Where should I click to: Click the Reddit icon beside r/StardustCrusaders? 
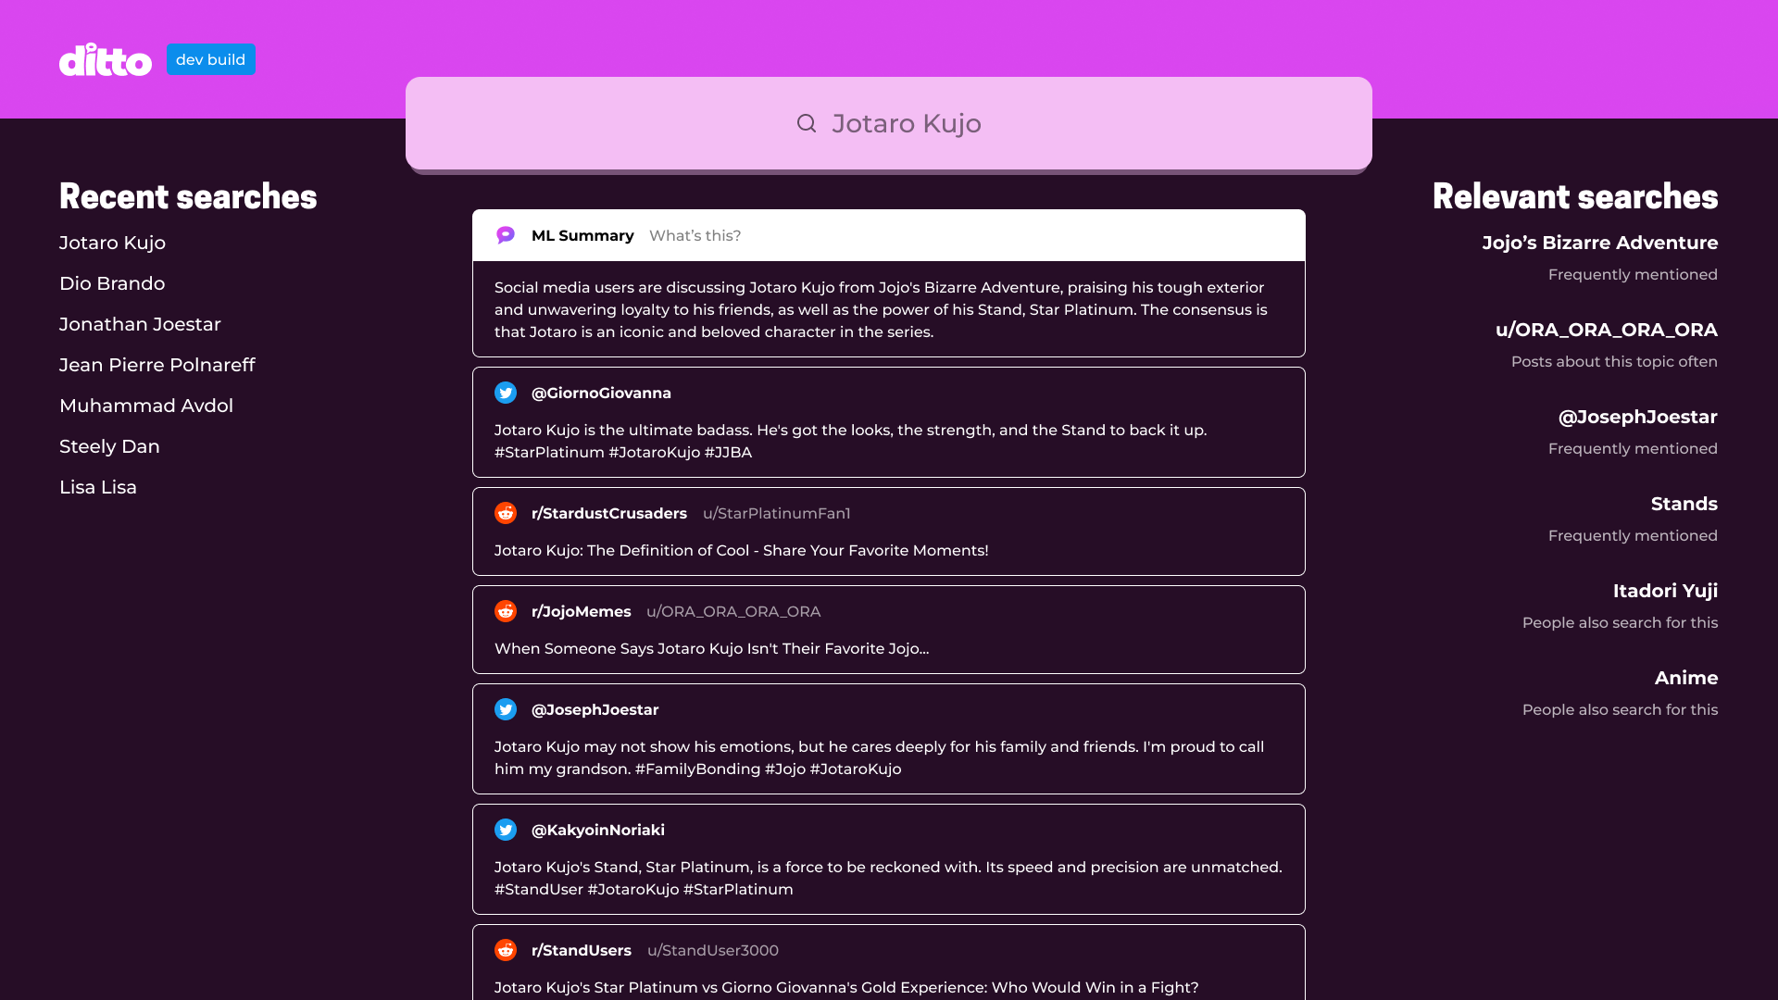click(x=506, y=513)
